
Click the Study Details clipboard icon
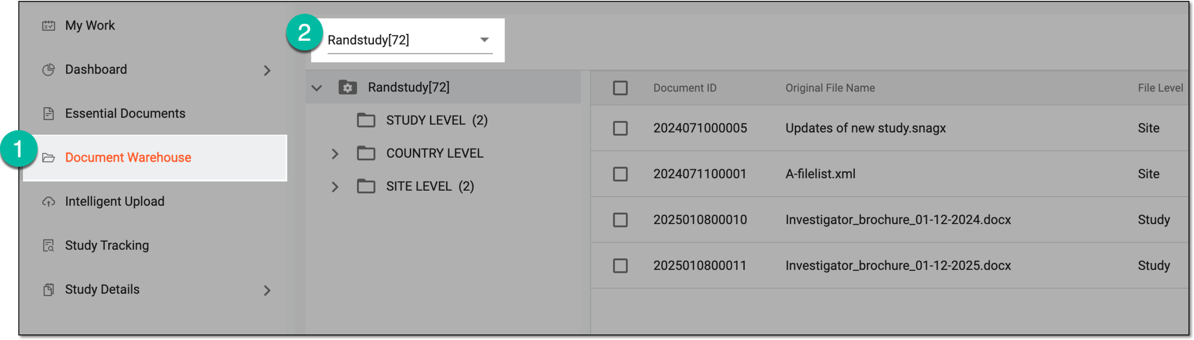49,290
